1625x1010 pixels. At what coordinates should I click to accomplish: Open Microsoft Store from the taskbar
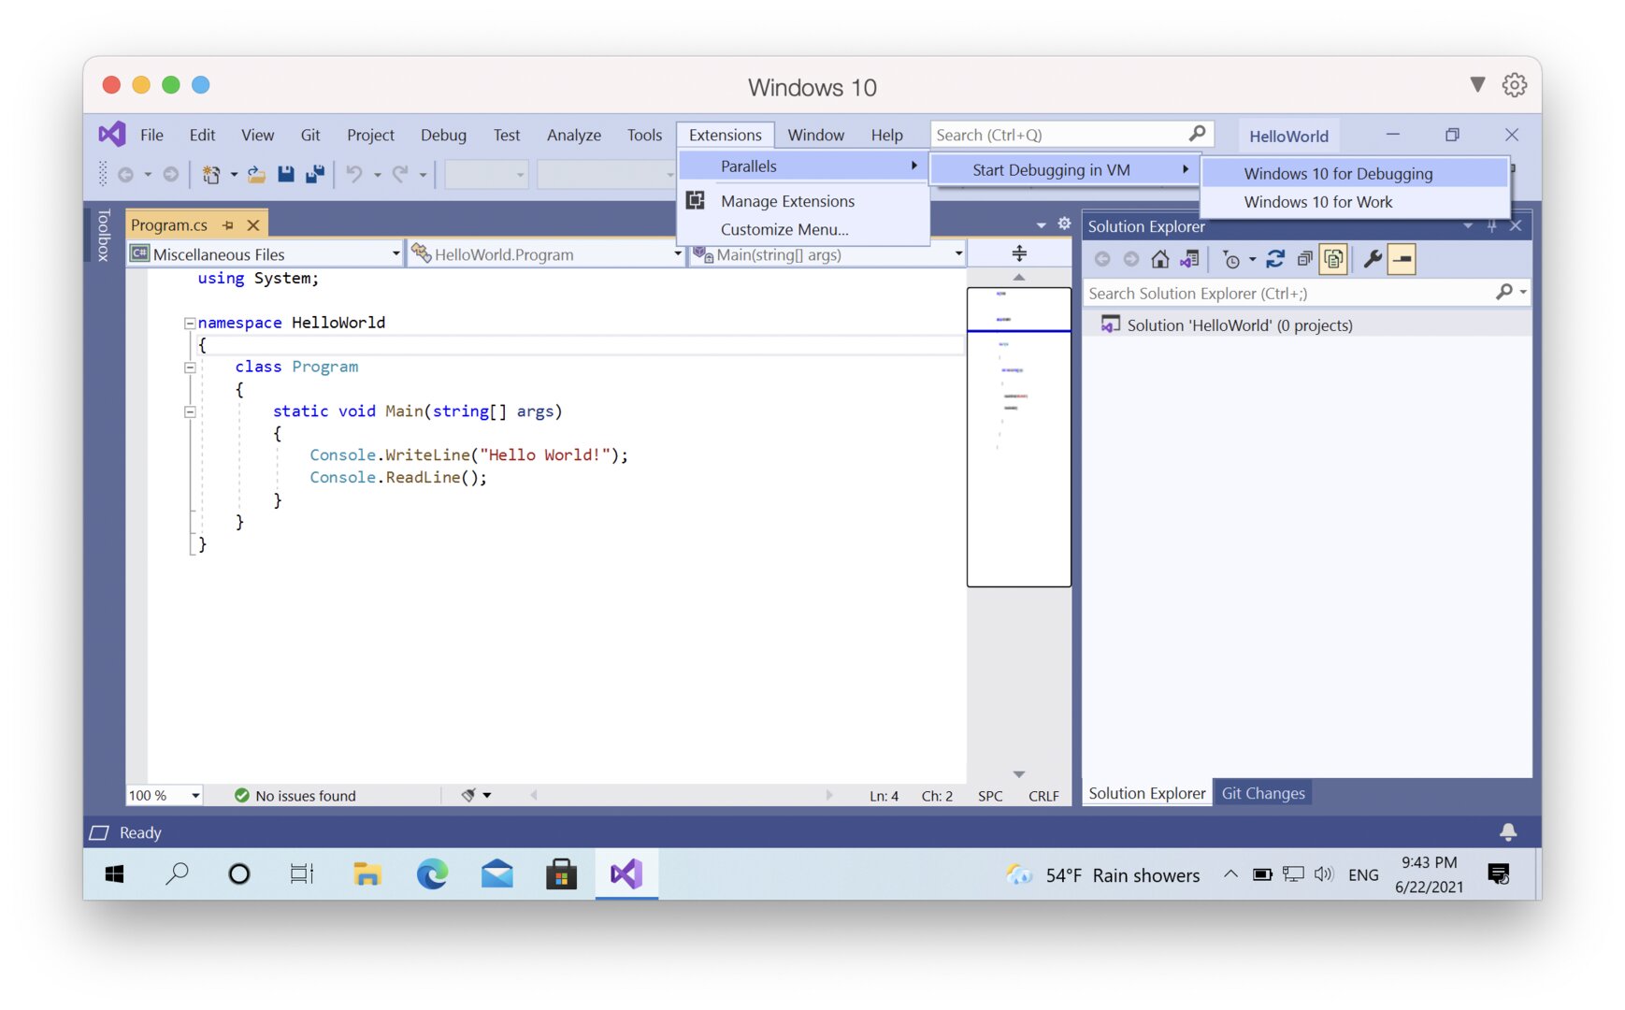(x=561, y=874)
